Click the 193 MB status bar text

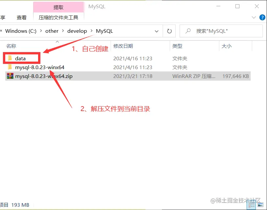pos(20,205)
